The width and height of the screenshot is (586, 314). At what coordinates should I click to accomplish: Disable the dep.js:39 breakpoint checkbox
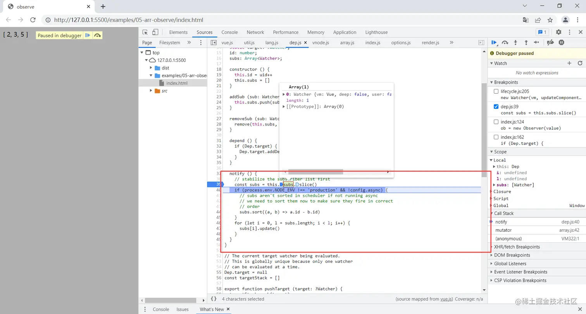[x=496, y=106]
